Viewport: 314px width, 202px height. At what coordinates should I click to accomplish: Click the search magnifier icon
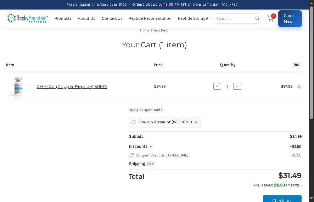pyautogui.click(x=257, y=19)
